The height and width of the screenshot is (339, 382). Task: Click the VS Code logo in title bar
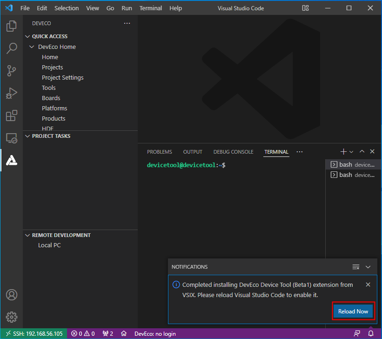click(9, 8)
